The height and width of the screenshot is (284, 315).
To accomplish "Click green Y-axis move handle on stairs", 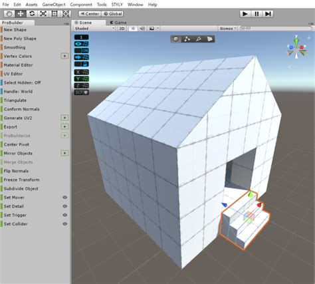I will [x=251, y=194].
